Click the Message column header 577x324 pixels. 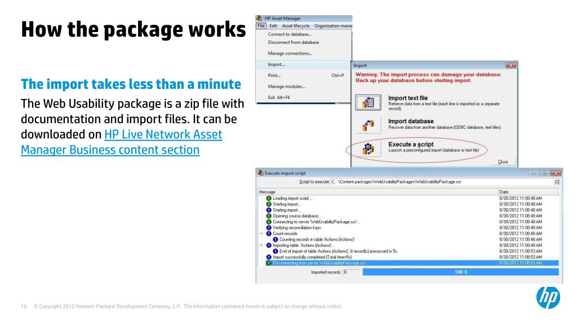378,192
